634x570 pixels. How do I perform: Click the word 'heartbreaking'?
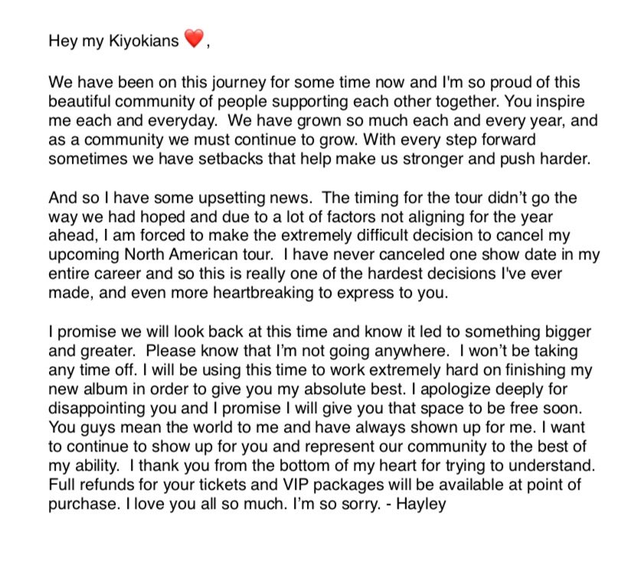[263, 293]
